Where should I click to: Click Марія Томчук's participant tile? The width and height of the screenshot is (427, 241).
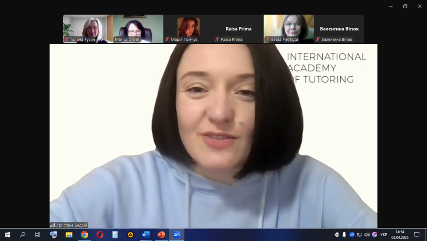tap(188, 28)
